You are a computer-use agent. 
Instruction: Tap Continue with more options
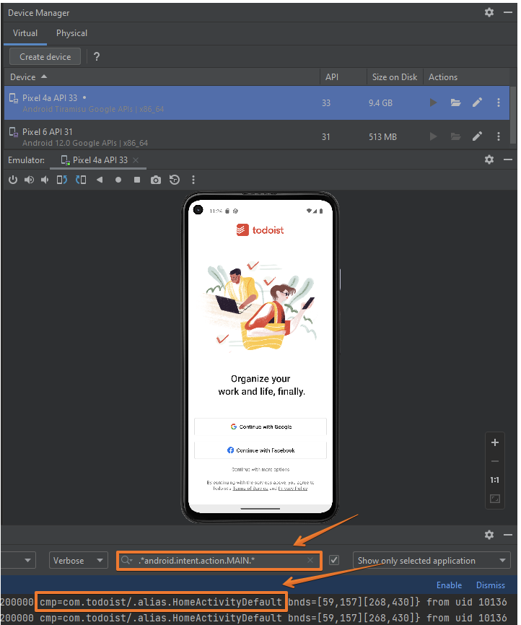click(260, 470)
